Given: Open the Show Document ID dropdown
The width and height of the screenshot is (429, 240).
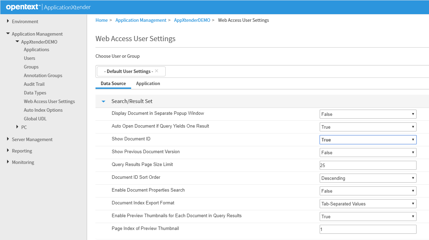Looking at the screenshot, I should [x=368, y=140].
